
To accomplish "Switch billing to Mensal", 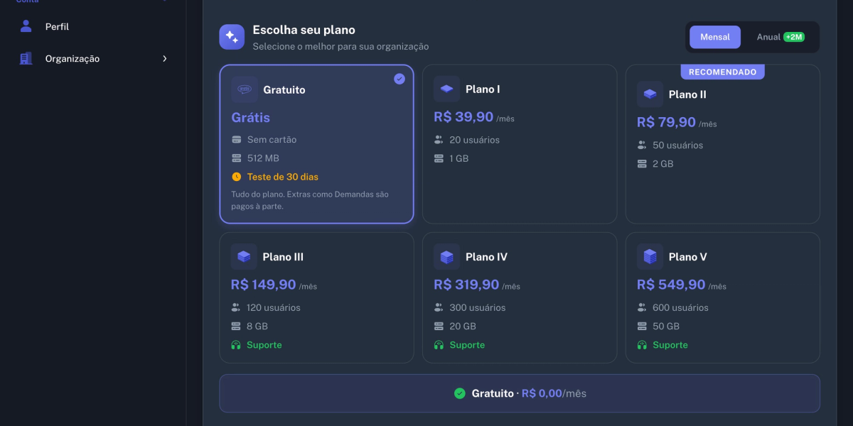I will coord(715,37).
